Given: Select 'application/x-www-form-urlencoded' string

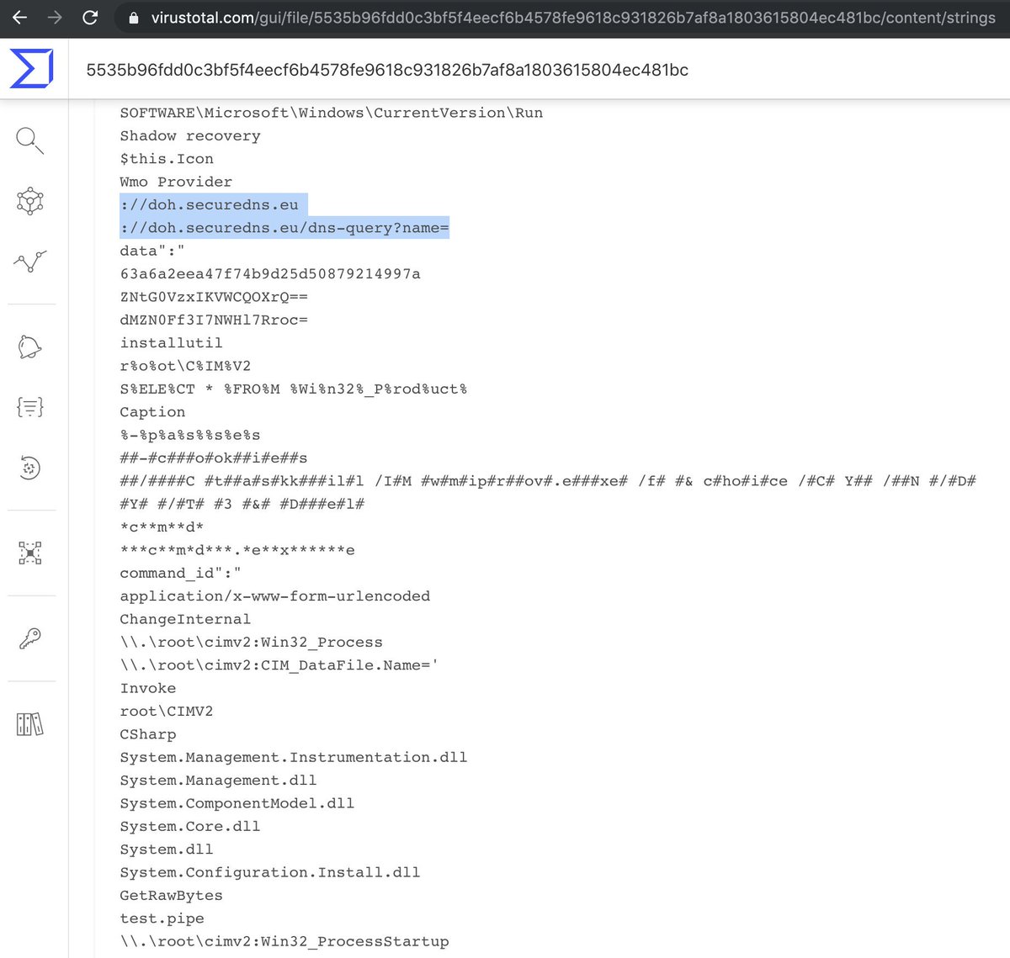Looking at the screenshot, I should pos(275,596).
